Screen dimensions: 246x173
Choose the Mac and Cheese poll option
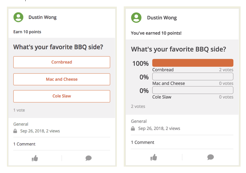click(x=62, y=79)
